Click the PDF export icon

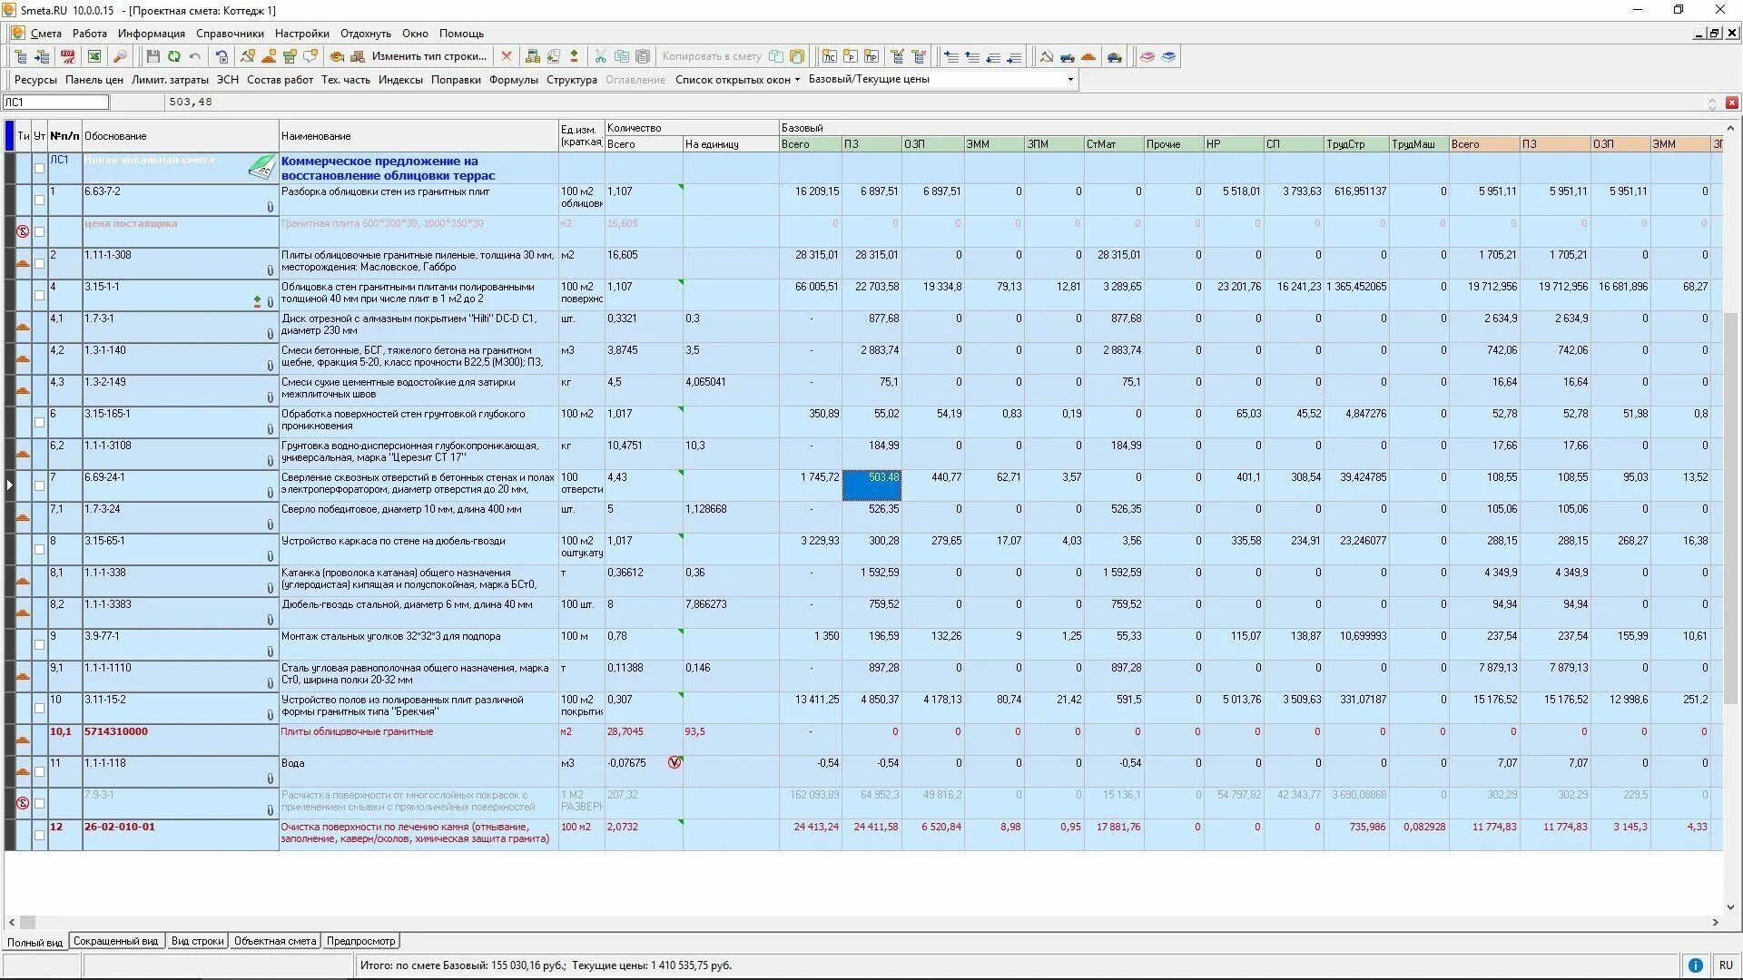pos(68,56)
